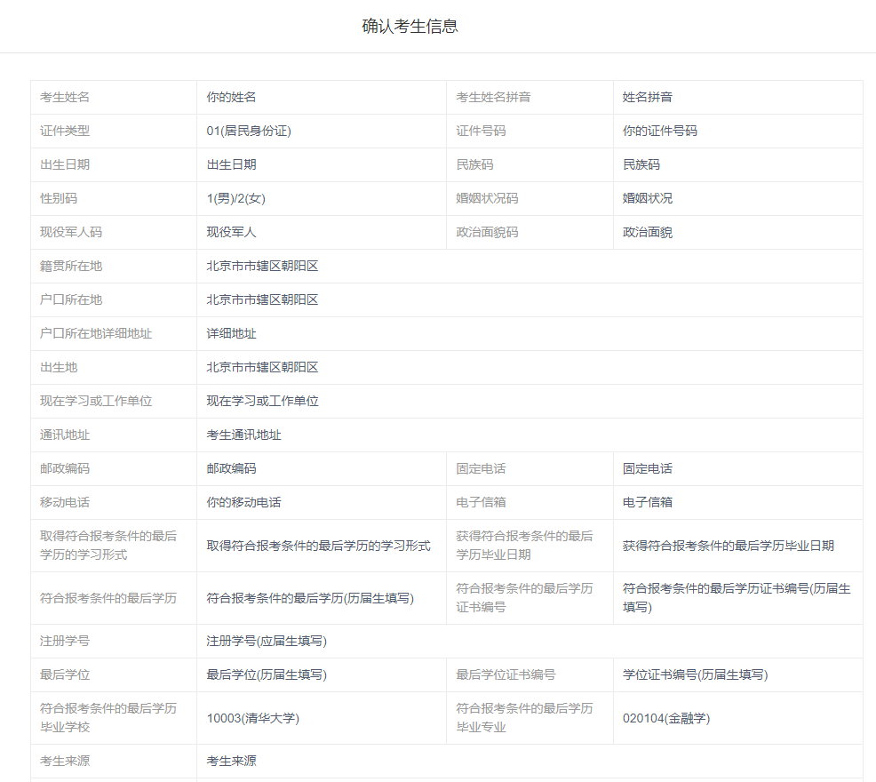Click the 籍贯所在地 label
Viewport: 876px width, 782px height.
(71, 266)
